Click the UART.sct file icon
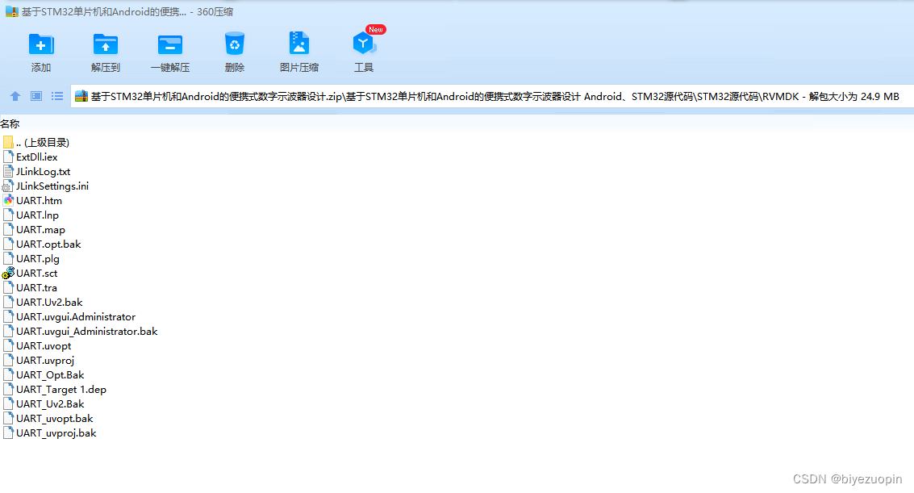The height and width of the screenshot is (493, 914). coord(8,273)
